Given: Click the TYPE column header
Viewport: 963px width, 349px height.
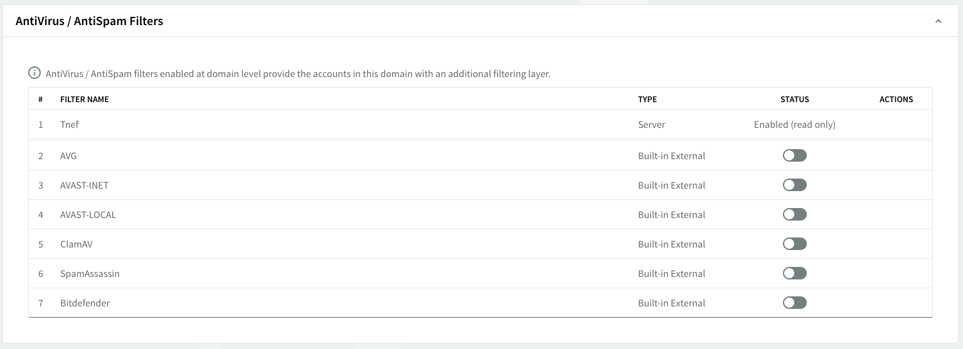Looking at the screenshot, I should pos(647,99).
